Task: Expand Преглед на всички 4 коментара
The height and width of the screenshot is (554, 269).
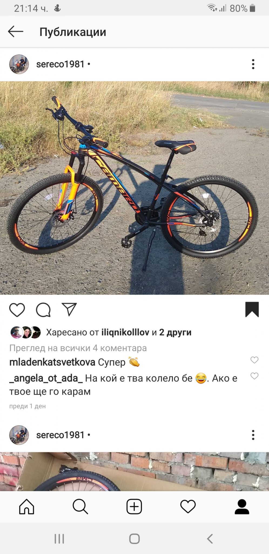Action: pyautogui.click(x=78, y=348)
